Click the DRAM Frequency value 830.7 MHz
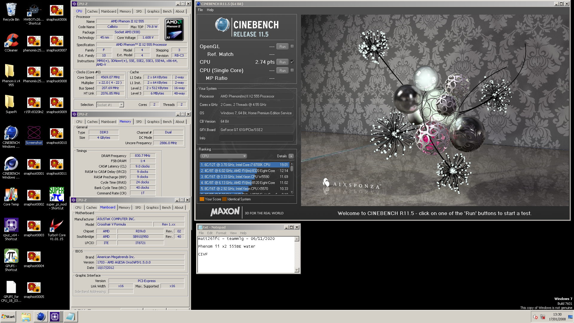This screenshot has width=574, height=323. (x=143, y=156)
